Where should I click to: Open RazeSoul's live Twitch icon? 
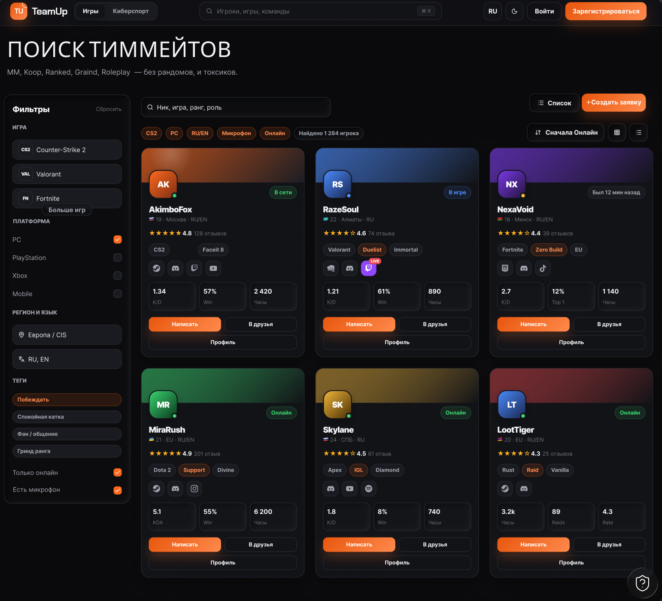click(369, 268)
